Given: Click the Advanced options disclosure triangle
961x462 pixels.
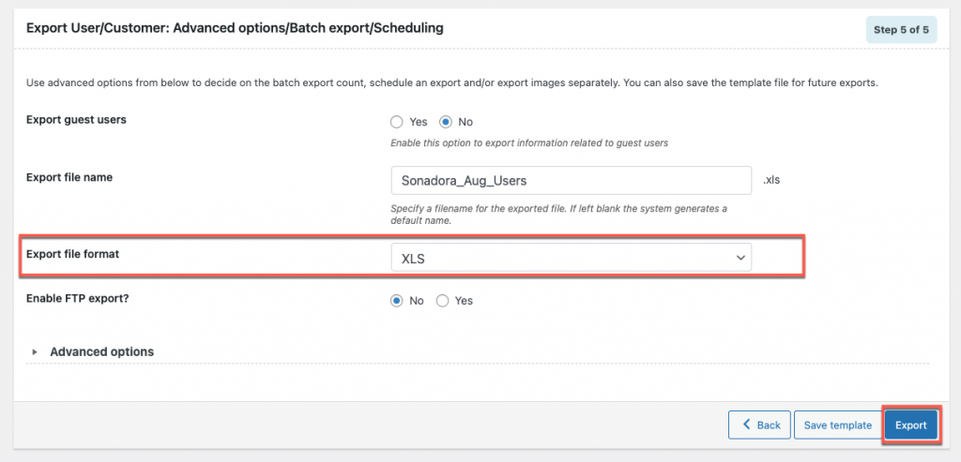Looking at the screenshot, I should click(35, 352).
